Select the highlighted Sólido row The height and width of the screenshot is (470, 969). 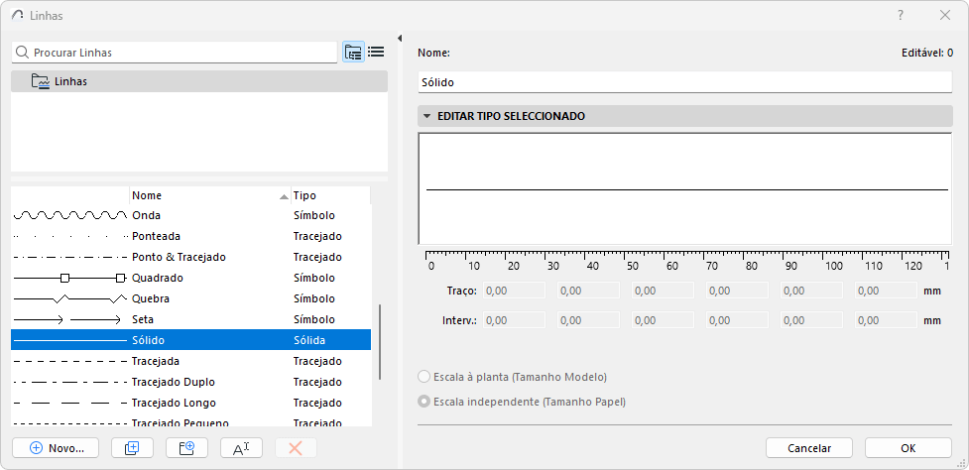click(191, 340)
